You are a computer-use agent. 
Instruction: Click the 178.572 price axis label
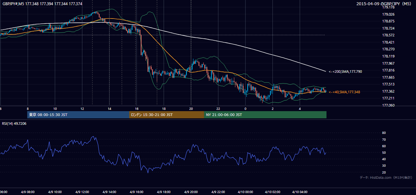(388, 35)
